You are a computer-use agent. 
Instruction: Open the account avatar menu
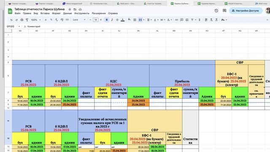268,11
